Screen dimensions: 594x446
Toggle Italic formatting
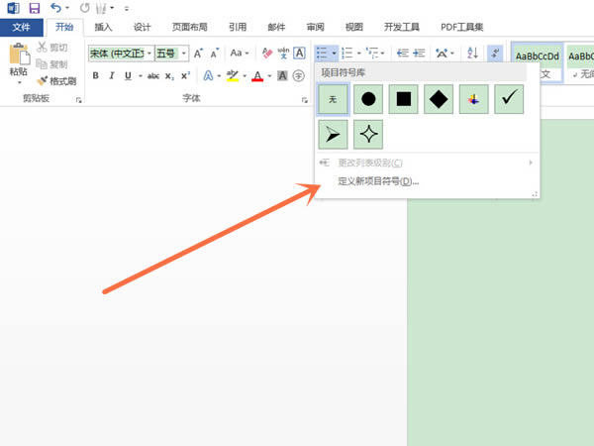[112, 75]
